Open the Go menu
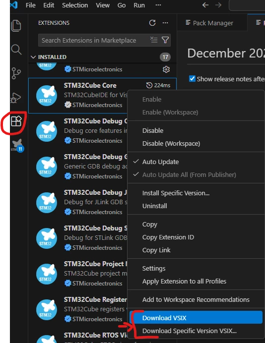The height and width of the screenshot is (343, 265). coord(122,5)
